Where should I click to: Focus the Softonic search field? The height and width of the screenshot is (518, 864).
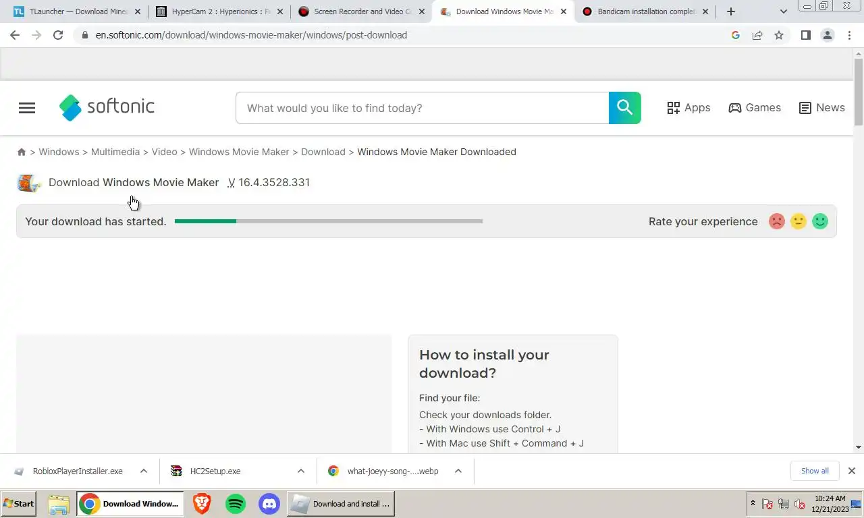click(x=423, y=108)
